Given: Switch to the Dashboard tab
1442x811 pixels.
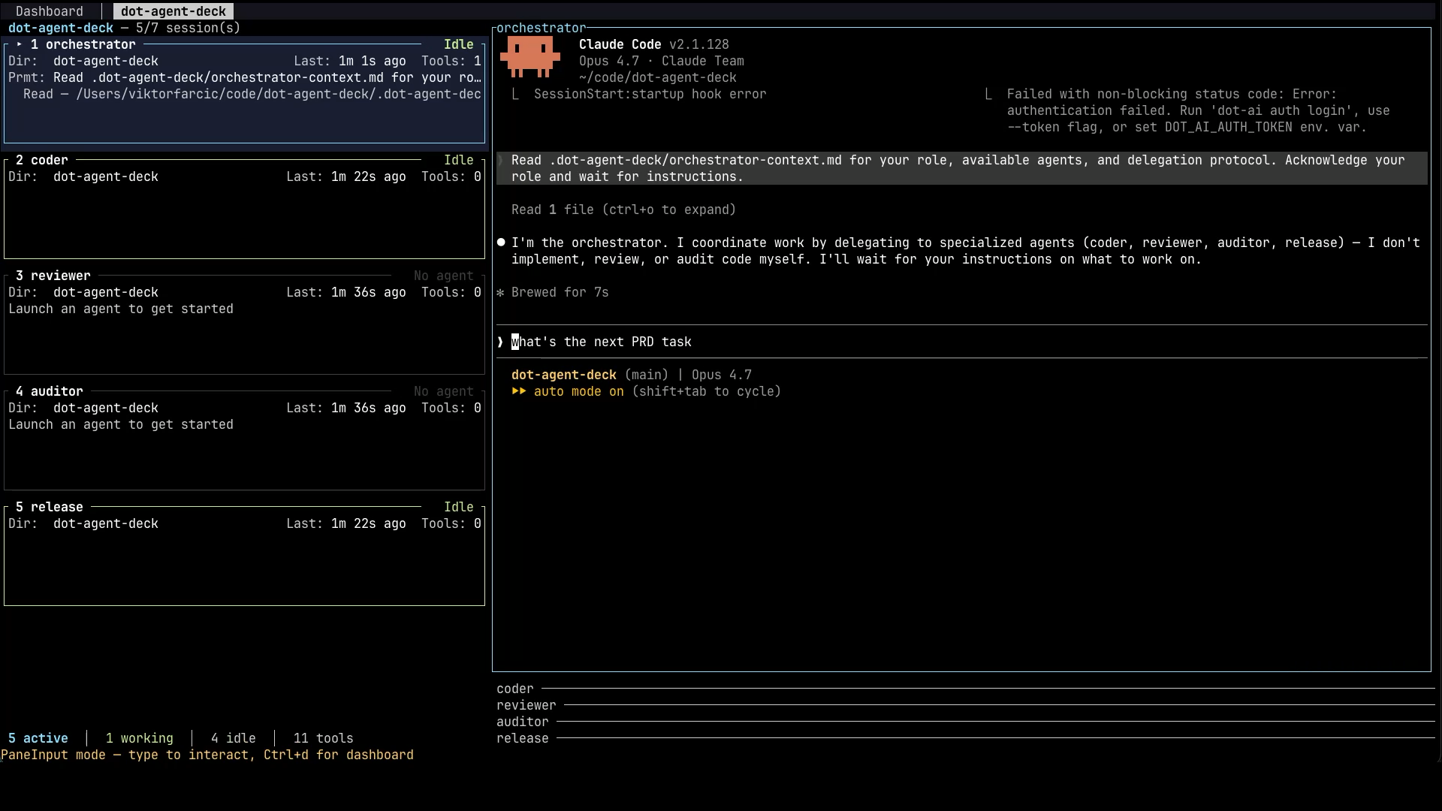Looking at the screenshot, I should (50, 11).
